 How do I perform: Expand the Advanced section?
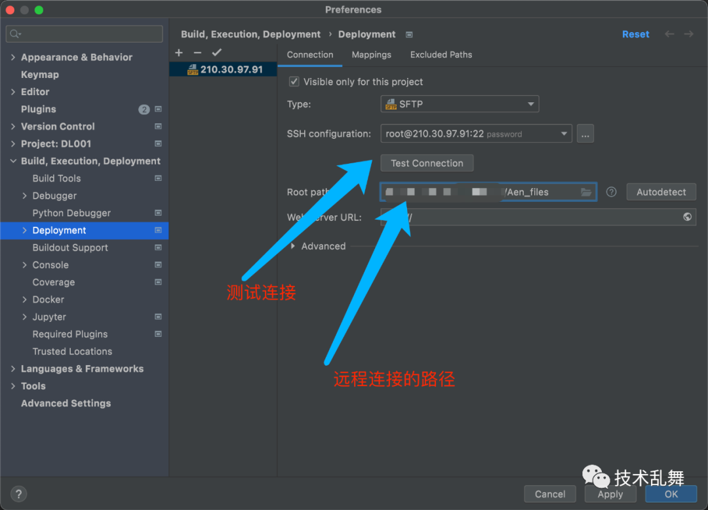click(293, 246)
